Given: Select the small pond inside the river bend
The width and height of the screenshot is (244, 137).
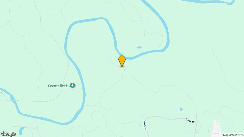Looking at the screenshot, I should coord(139,47).
